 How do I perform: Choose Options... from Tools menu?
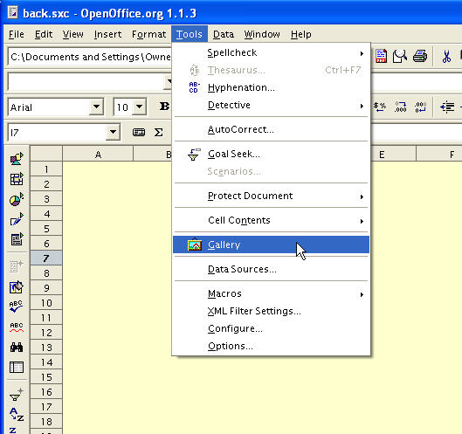click(271, 346)
